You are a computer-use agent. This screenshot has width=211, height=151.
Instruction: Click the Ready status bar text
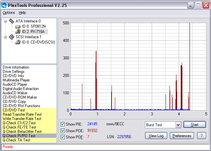[8, 147]
